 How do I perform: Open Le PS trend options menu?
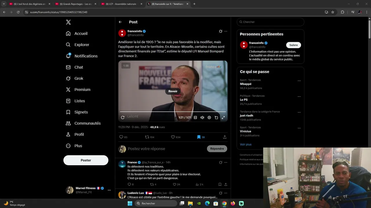pyautogui.click(x=299, y=97)
